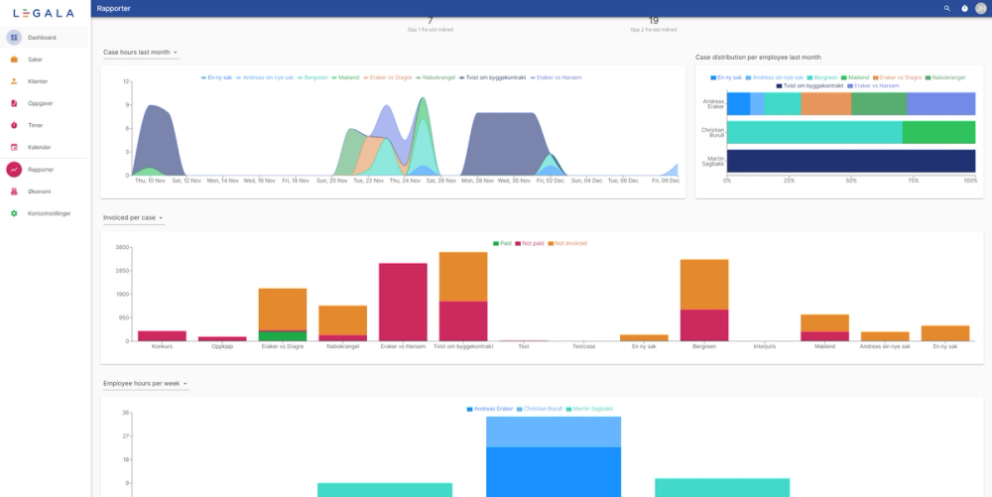Click the orange 'Not invoiced' legend swatch
Viewport: 992px width, 497px height.
point(551,243)
